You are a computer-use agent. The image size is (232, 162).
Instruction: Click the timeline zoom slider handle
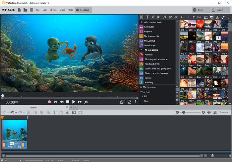(x=184, y=112)
